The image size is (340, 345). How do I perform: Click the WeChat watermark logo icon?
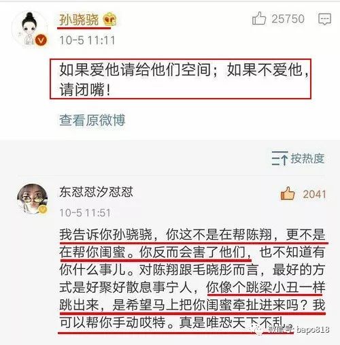tap(258, 330)
